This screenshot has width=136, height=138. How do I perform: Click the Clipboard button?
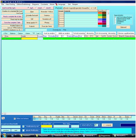[x=123, y=27]
